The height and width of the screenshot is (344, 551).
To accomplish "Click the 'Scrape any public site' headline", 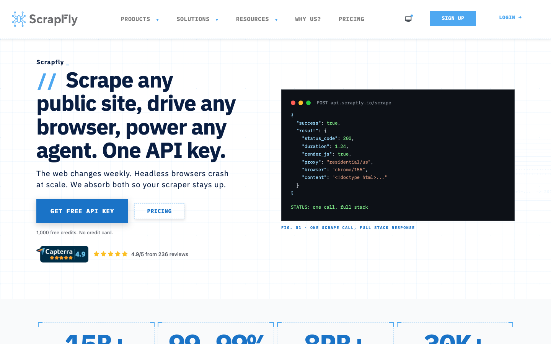I will pos(136,115).
